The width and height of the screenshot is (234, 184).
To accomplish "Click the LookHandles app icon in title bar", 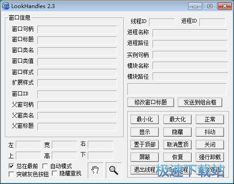I will [6, 6].
